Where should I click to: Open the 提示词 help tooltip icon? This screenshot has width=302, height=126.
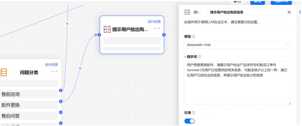[200, 57]
